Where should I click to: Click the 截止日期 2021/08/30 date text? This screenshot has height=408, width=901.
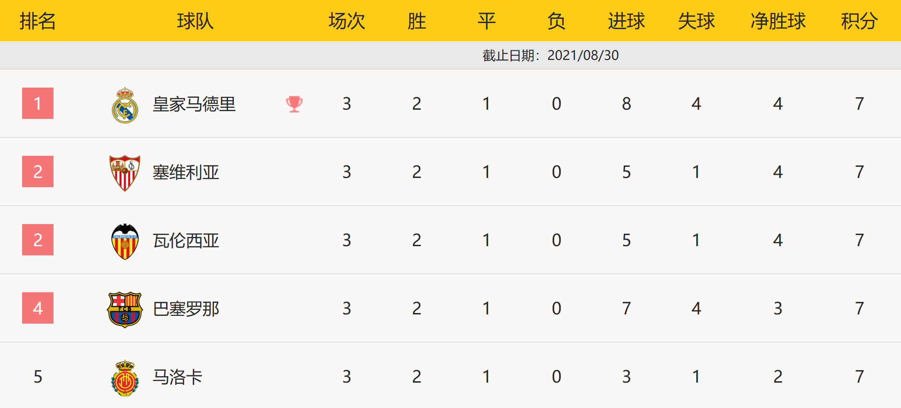[550, 55]
